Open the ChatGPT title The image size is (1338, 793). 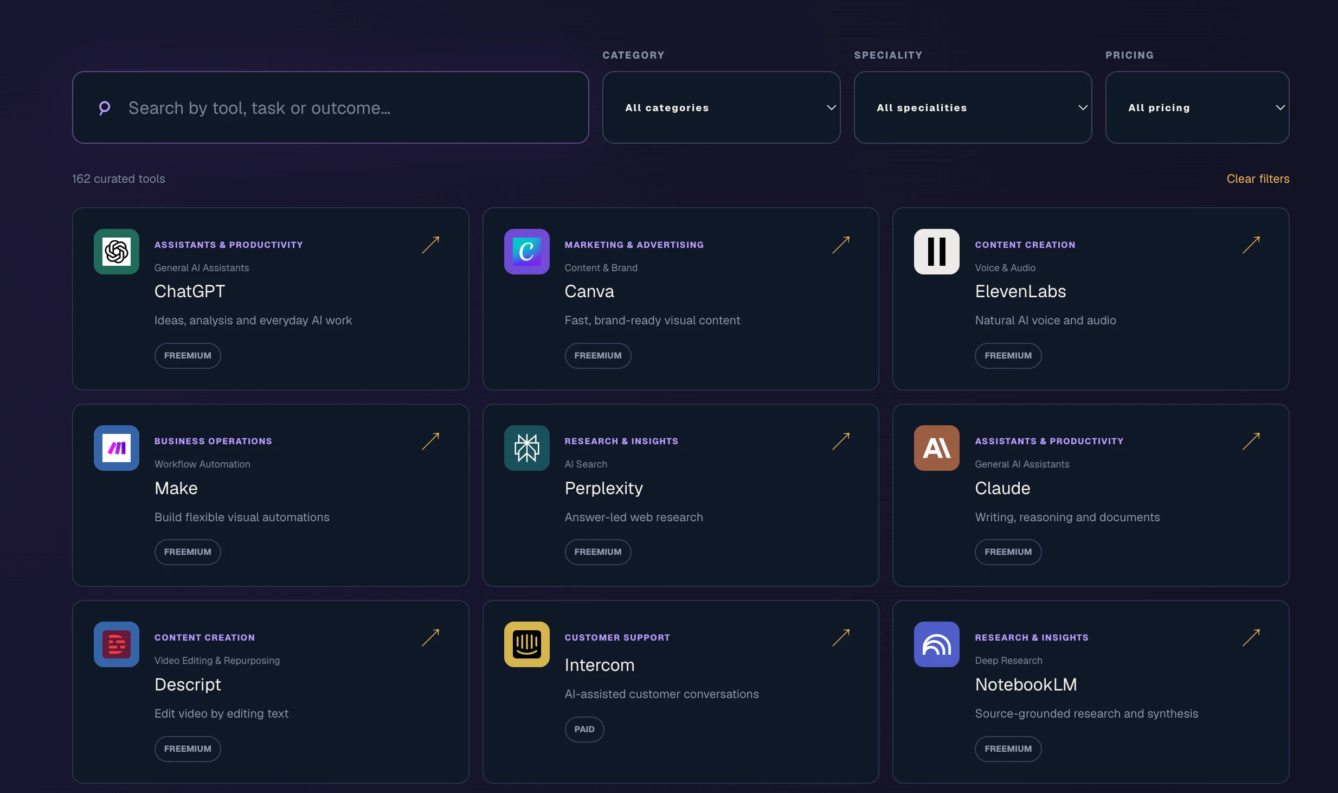tap(190, 292)
